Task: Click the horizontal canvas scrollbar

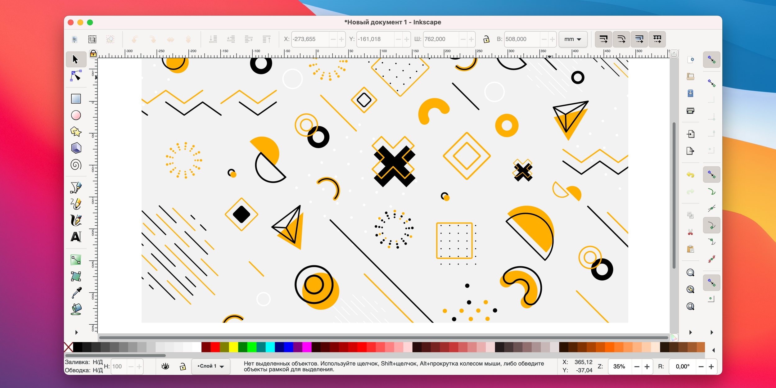Action: 384,337
